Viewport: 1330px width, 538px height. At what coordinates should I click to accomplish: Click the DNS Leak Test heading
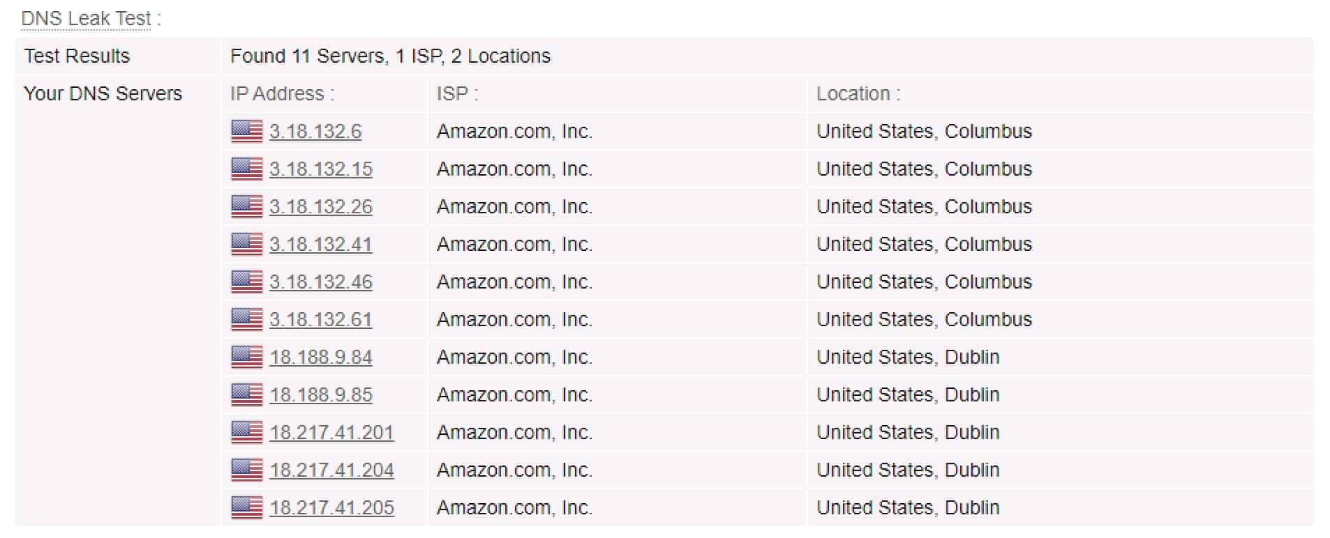87,18
